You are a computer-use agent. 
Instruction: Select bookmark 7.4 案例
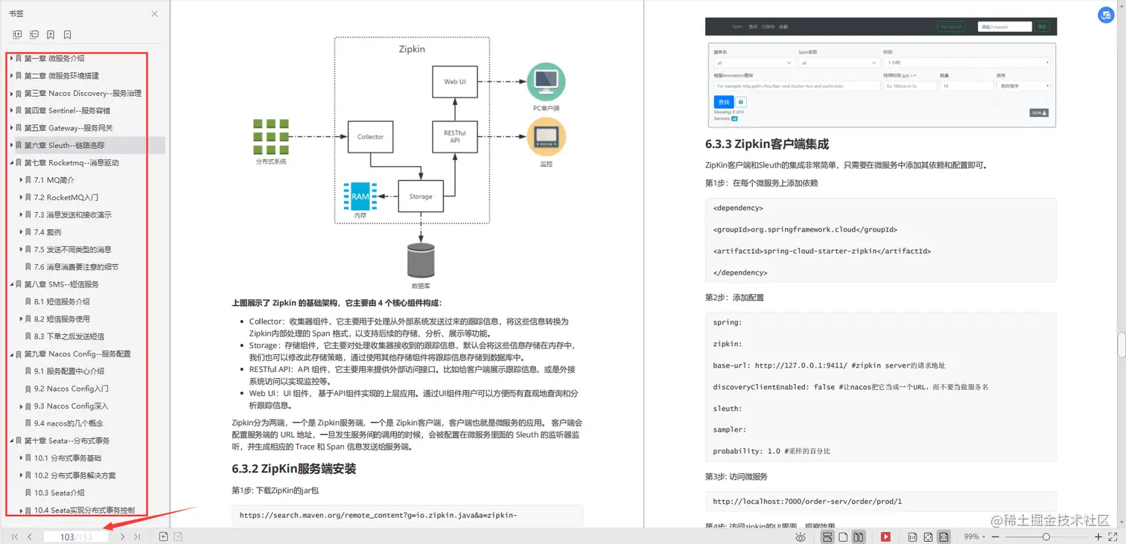[48, 232]
